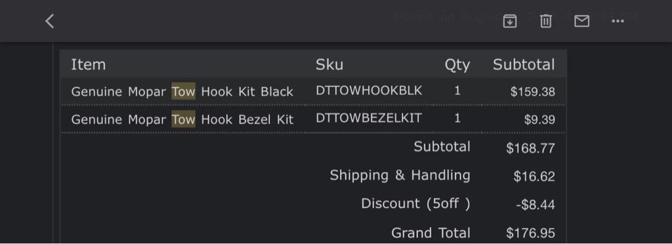Click the highlighted Tow word in first row
The image size is (672, 244).
(x=184, y=91)
